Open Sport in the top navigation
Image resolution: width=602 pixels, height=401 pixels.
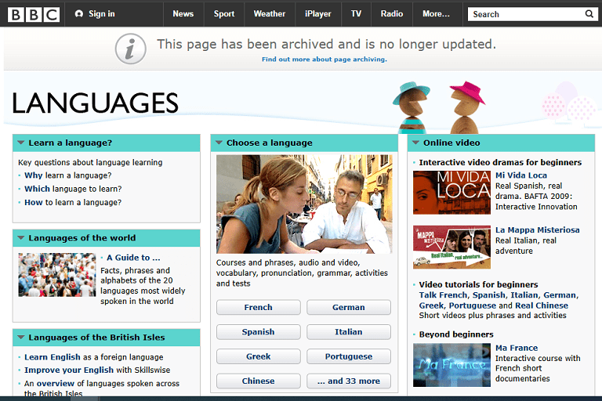224,14
